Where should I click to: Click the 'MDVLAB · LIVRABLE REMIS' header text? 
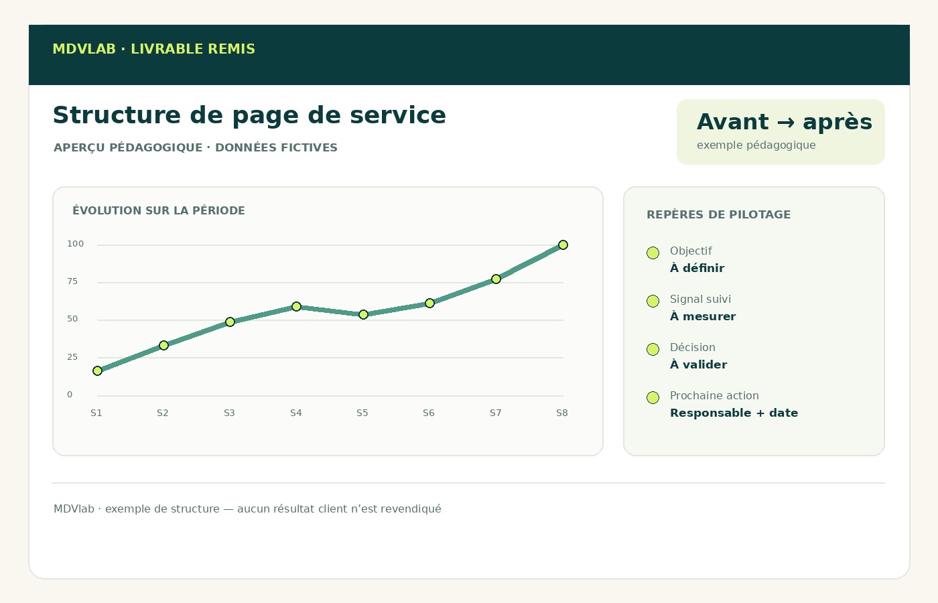pos(153,49)
